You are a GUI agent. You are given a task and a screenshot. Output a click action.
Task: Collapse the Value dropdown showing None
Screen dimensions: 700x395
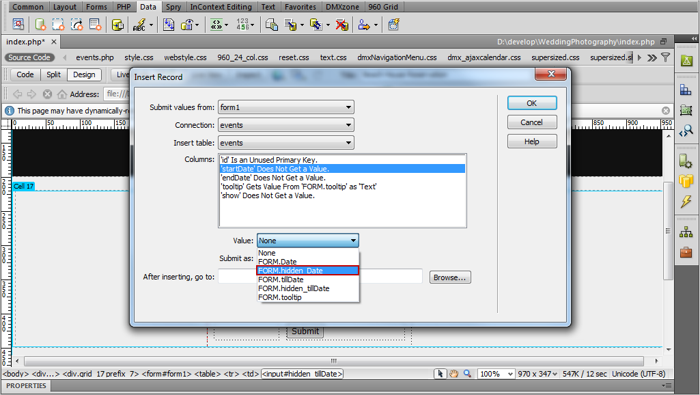(307, 241)
